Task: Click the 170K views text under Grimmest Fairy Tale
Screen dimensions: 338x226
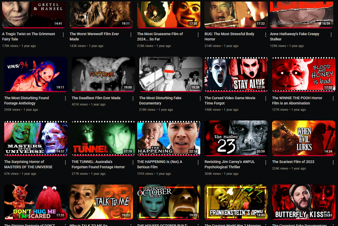Action: 10,46
